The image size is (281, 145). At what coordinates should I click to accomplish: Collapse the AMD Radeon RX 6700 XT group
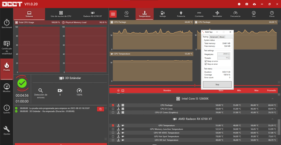[272, 119]
